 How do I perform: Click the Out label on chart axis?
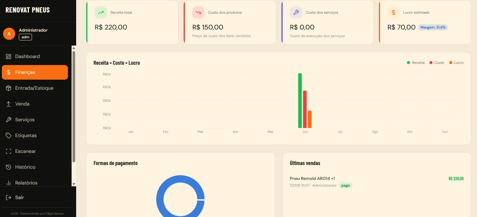[445, 132]
